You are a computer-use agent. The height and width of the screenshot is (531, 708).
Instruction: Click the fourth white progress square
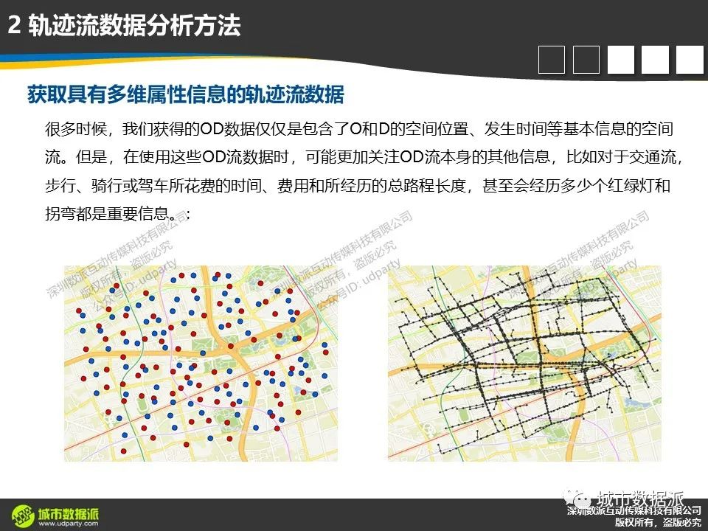coord(655,60)
